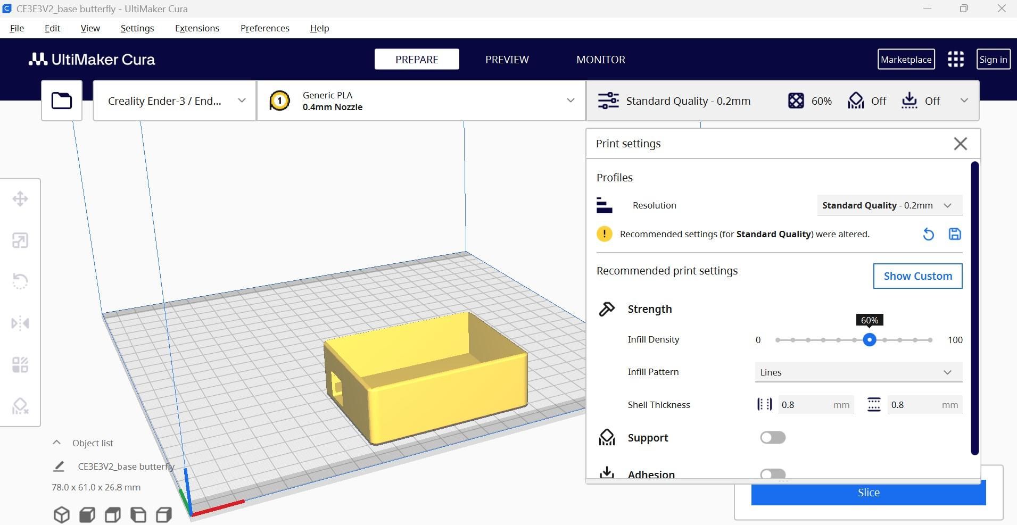Select the Rotate tool
1017x525 pixels.
point(20,281)
